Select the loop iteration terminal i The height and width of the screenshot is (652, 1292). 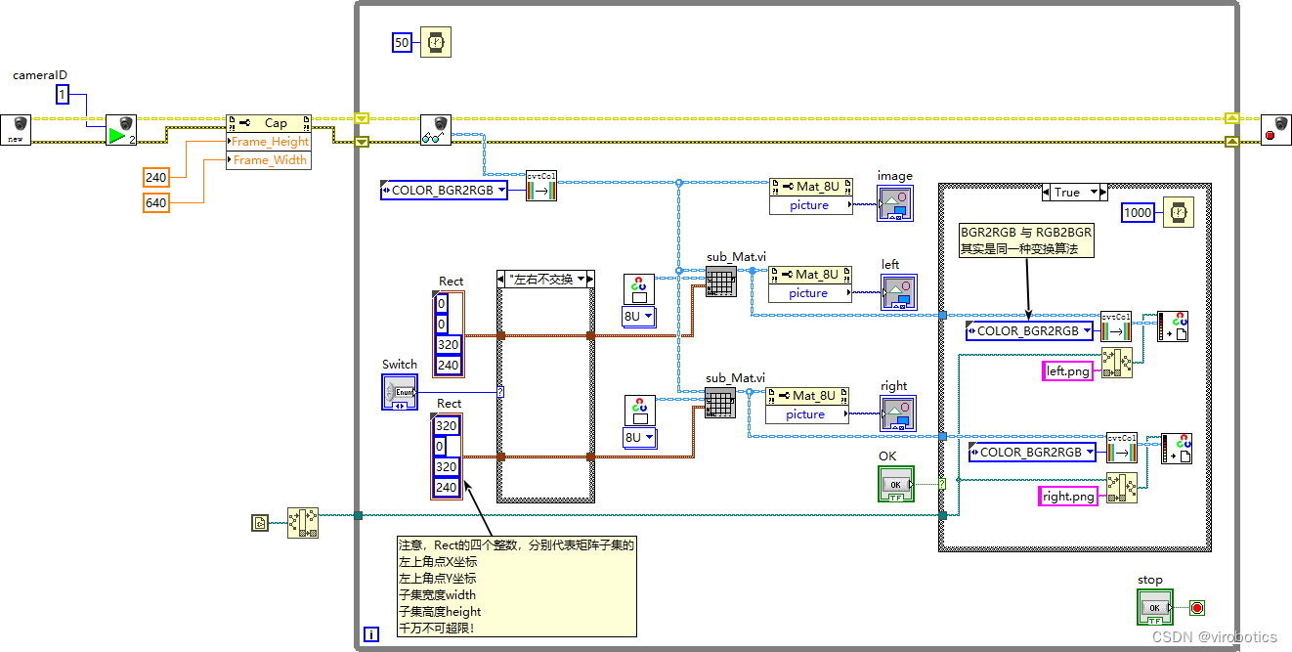click(x=371, y=634)
